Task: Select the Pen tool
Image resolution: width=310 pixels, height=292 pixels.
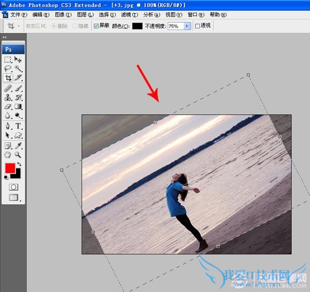Action: tap(8, 126)
